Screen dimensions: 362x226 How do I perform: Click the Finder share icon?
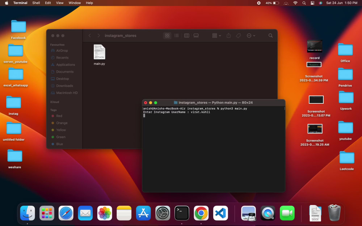point(228,35)
